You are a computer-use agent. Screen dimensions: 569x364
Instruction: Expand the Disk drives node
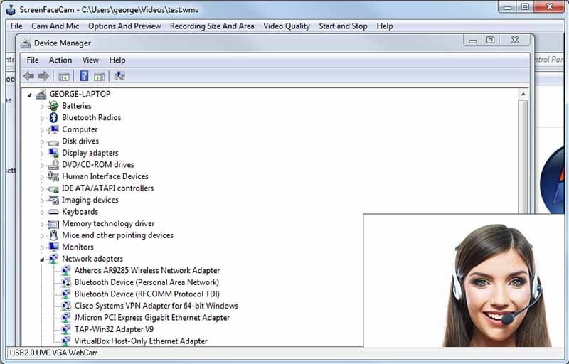coord(42,141)
